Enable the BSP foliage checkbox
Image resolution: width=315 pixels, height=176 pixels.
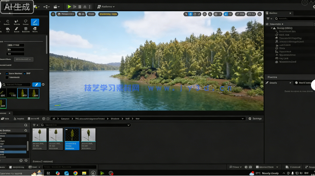[x=24, y=73]
